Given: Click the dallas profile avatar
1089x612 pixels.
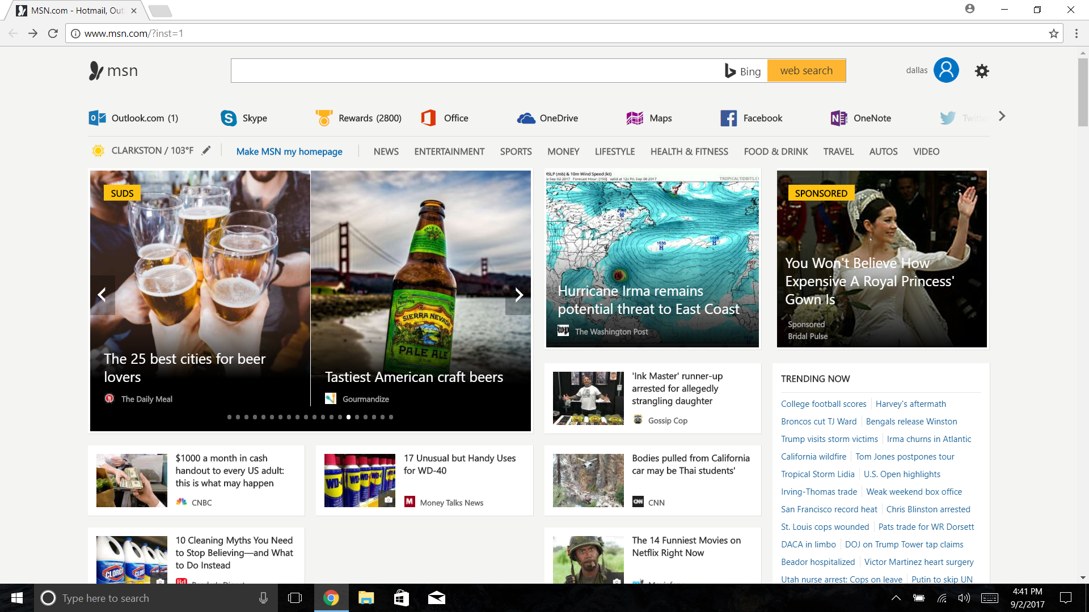Looking at the screenshot, I should [x=946, y=70].
